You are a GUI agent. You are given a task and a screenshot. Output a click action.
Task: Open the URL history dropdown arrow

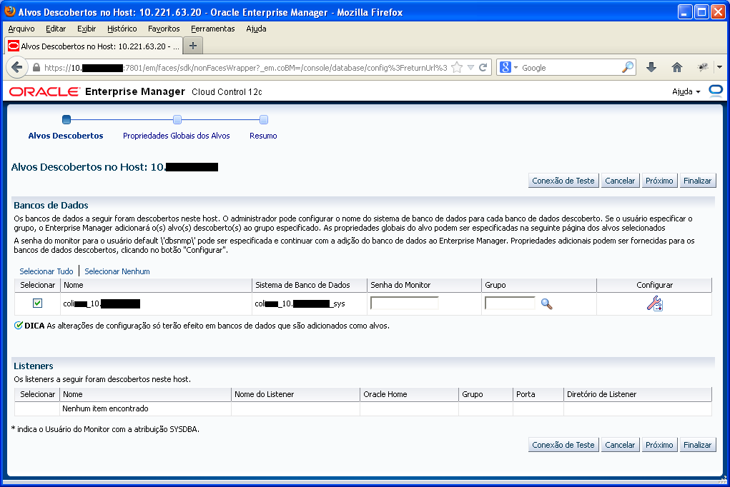click(470, 67)
